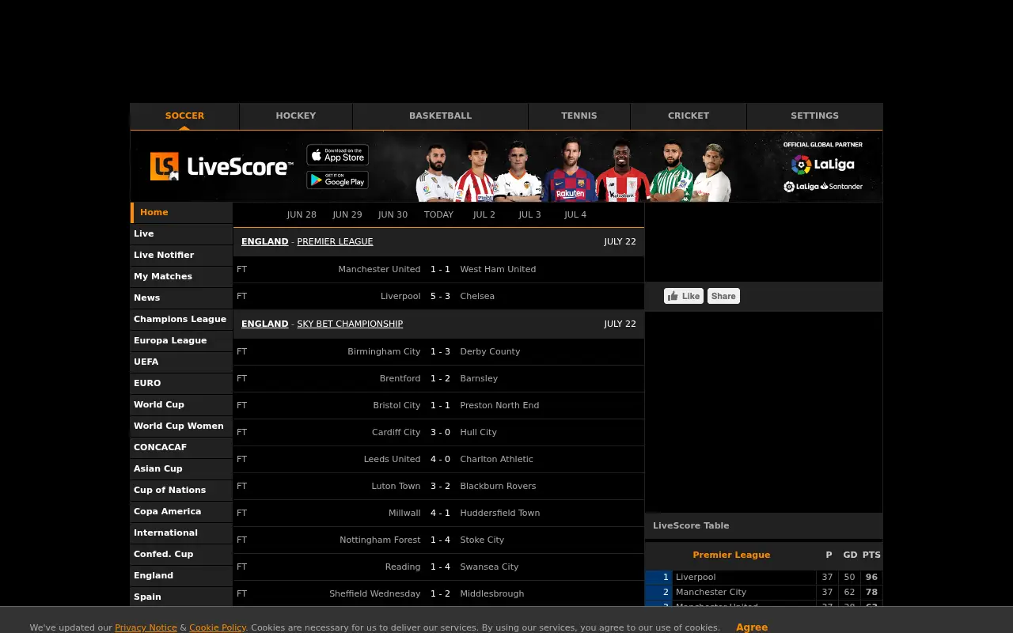Click the Premier League table heading
This screenshot has height=633, width=1013.
(x=731, y=555)
